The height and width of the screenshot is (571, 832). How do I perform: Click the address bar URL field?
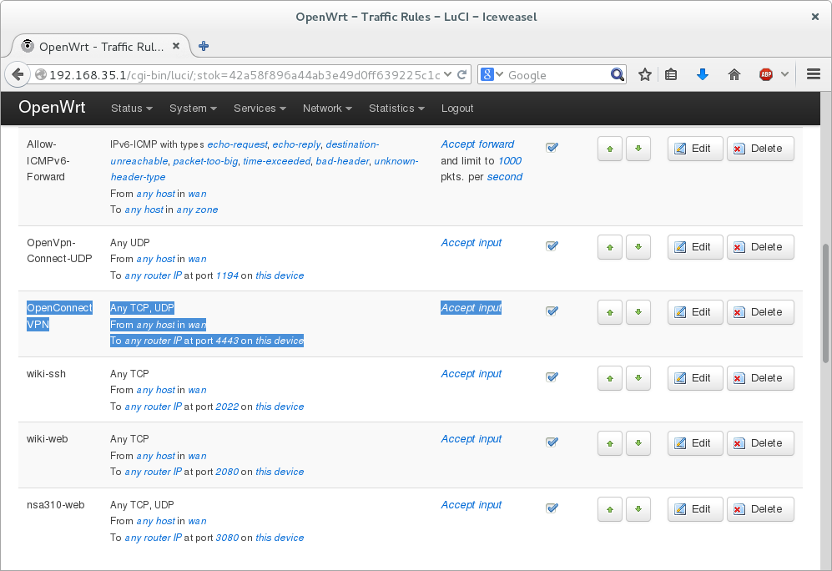[x=245, y=75]
